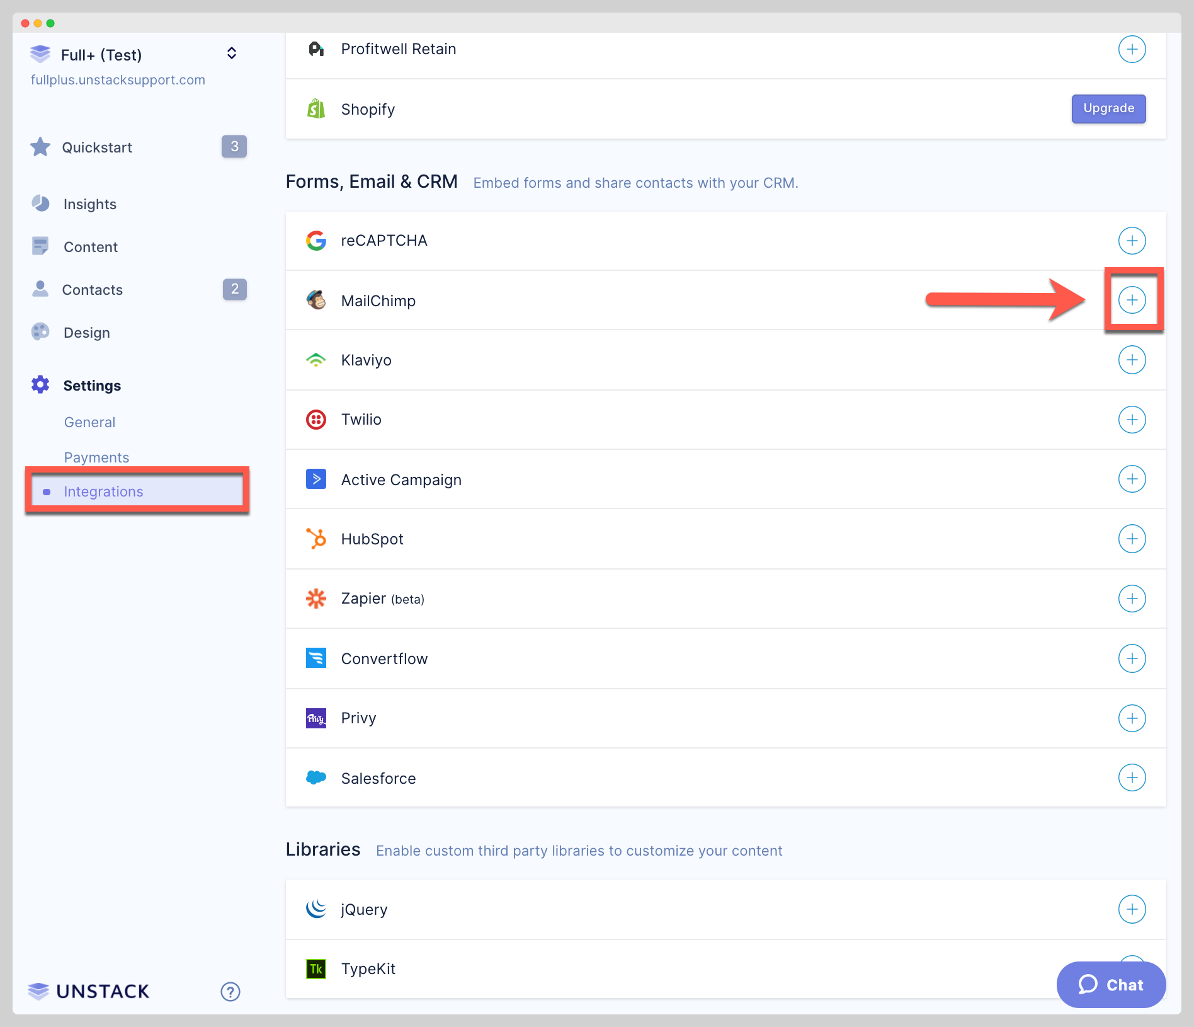Add the Convertflow integration with its plus button

[x=1132, y=658]
